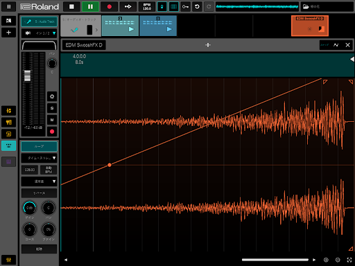Click the Reverse button
Screen dimensions: 355x266
pos(40,193)
